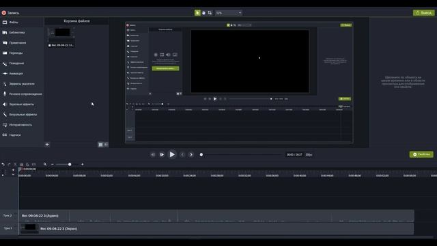
Task: Select the Трек 2 track header
Action: pos(9,216)
